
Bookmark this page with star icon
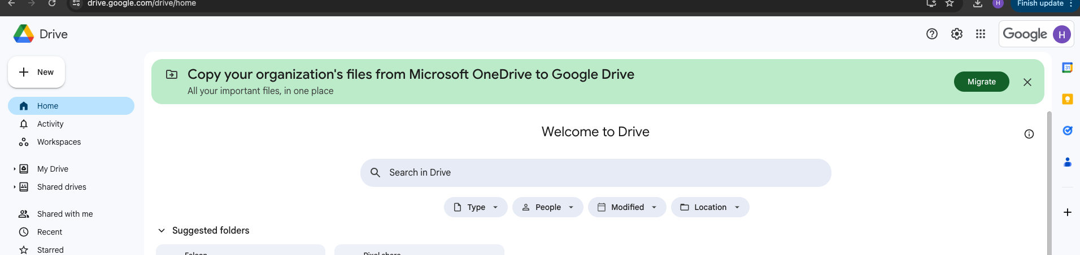(x=950, y=3)
